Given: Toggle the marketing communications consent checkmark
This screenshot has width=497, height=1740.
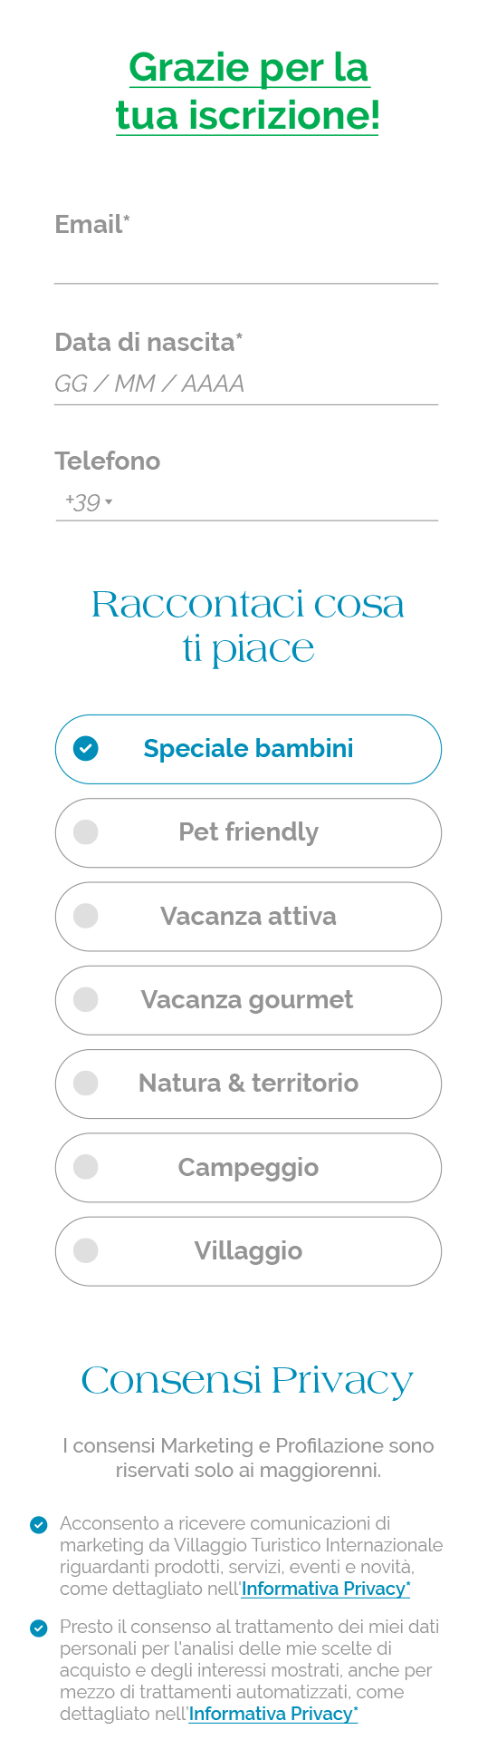Looking at the screenshot, I should [39, 1524].
